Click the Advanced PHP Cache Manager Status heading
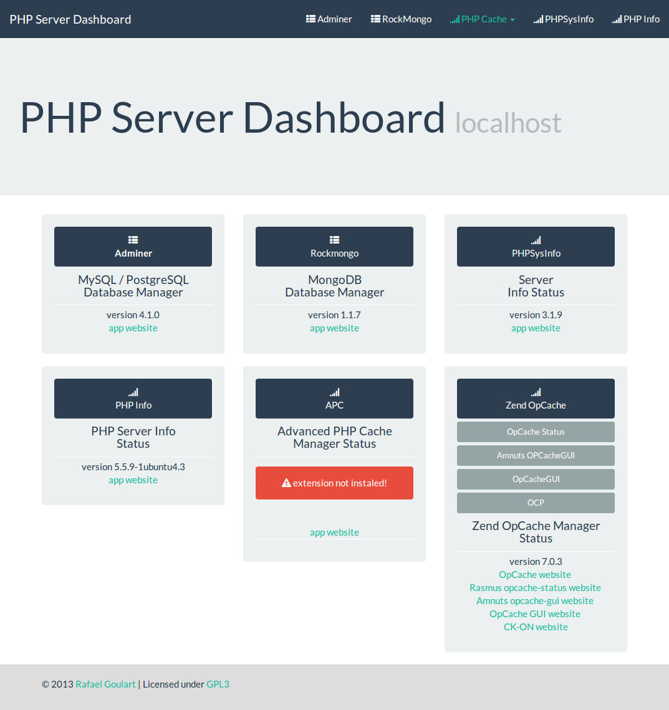The height and width of the screenshot is (710, 669). click(x=334, y=437)
